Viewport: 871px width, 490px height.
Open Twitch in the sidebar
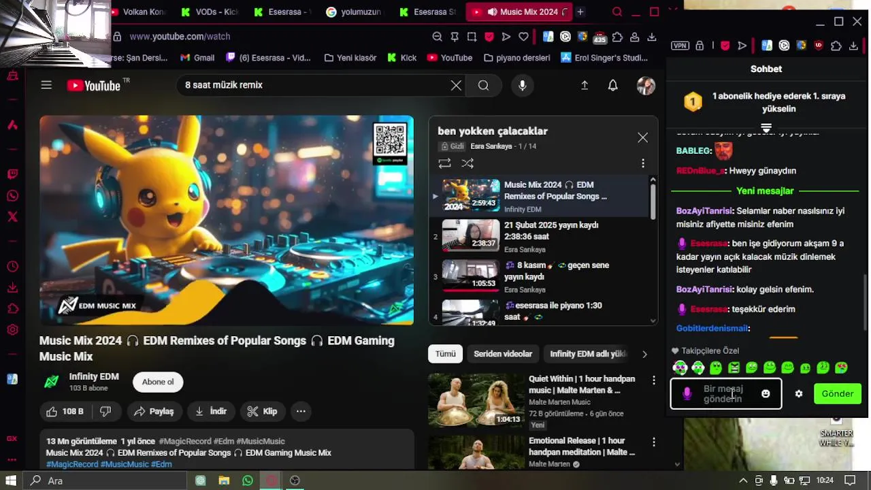(x=12, y=174)
